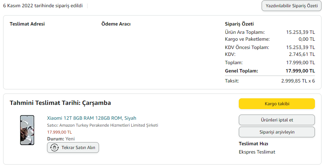Screen dimensions: 326x167
Task: Archive order via Siparişi arşivleyin
Action: click(277, 132)
